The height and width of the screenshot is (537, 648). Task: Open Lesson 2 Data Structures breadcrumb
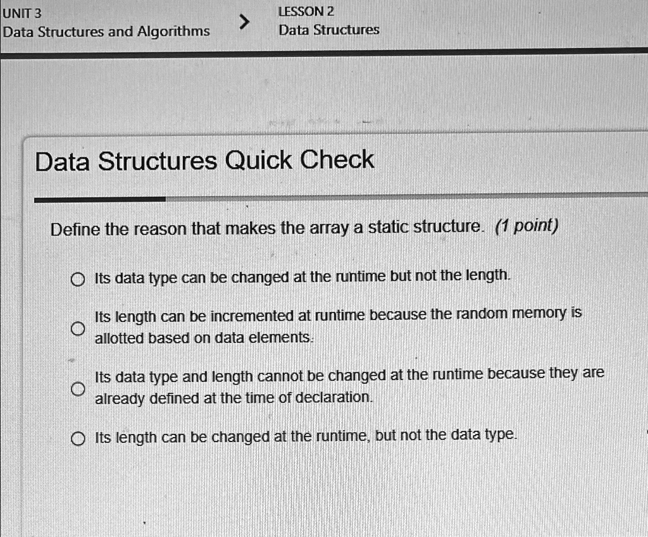pos(328,29)
